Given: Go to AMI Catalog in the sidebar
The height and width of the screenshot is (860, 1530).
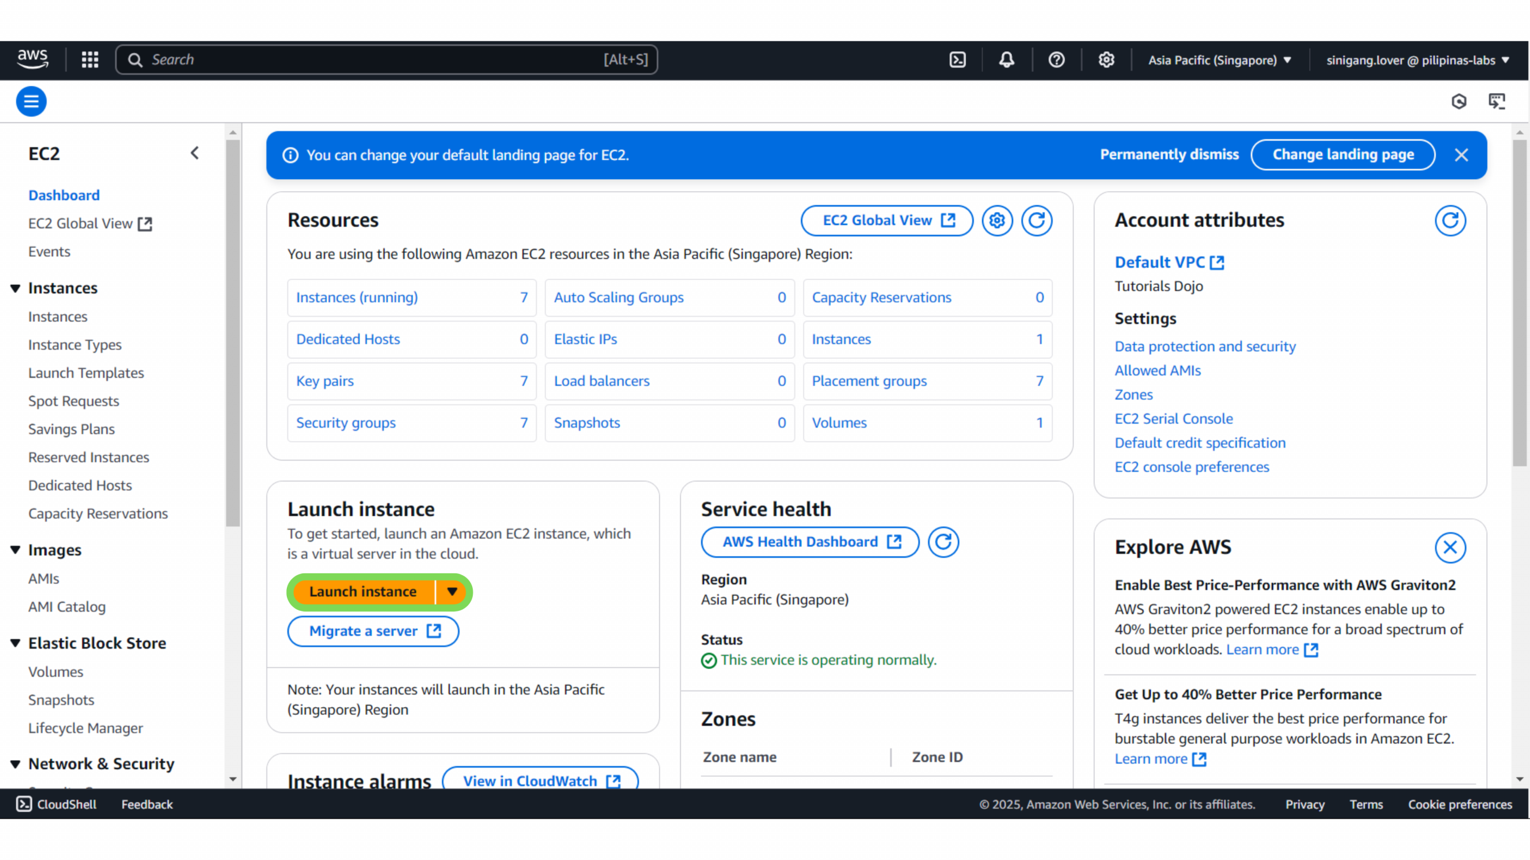Looking at the screenshot, I should coord(67,607).
